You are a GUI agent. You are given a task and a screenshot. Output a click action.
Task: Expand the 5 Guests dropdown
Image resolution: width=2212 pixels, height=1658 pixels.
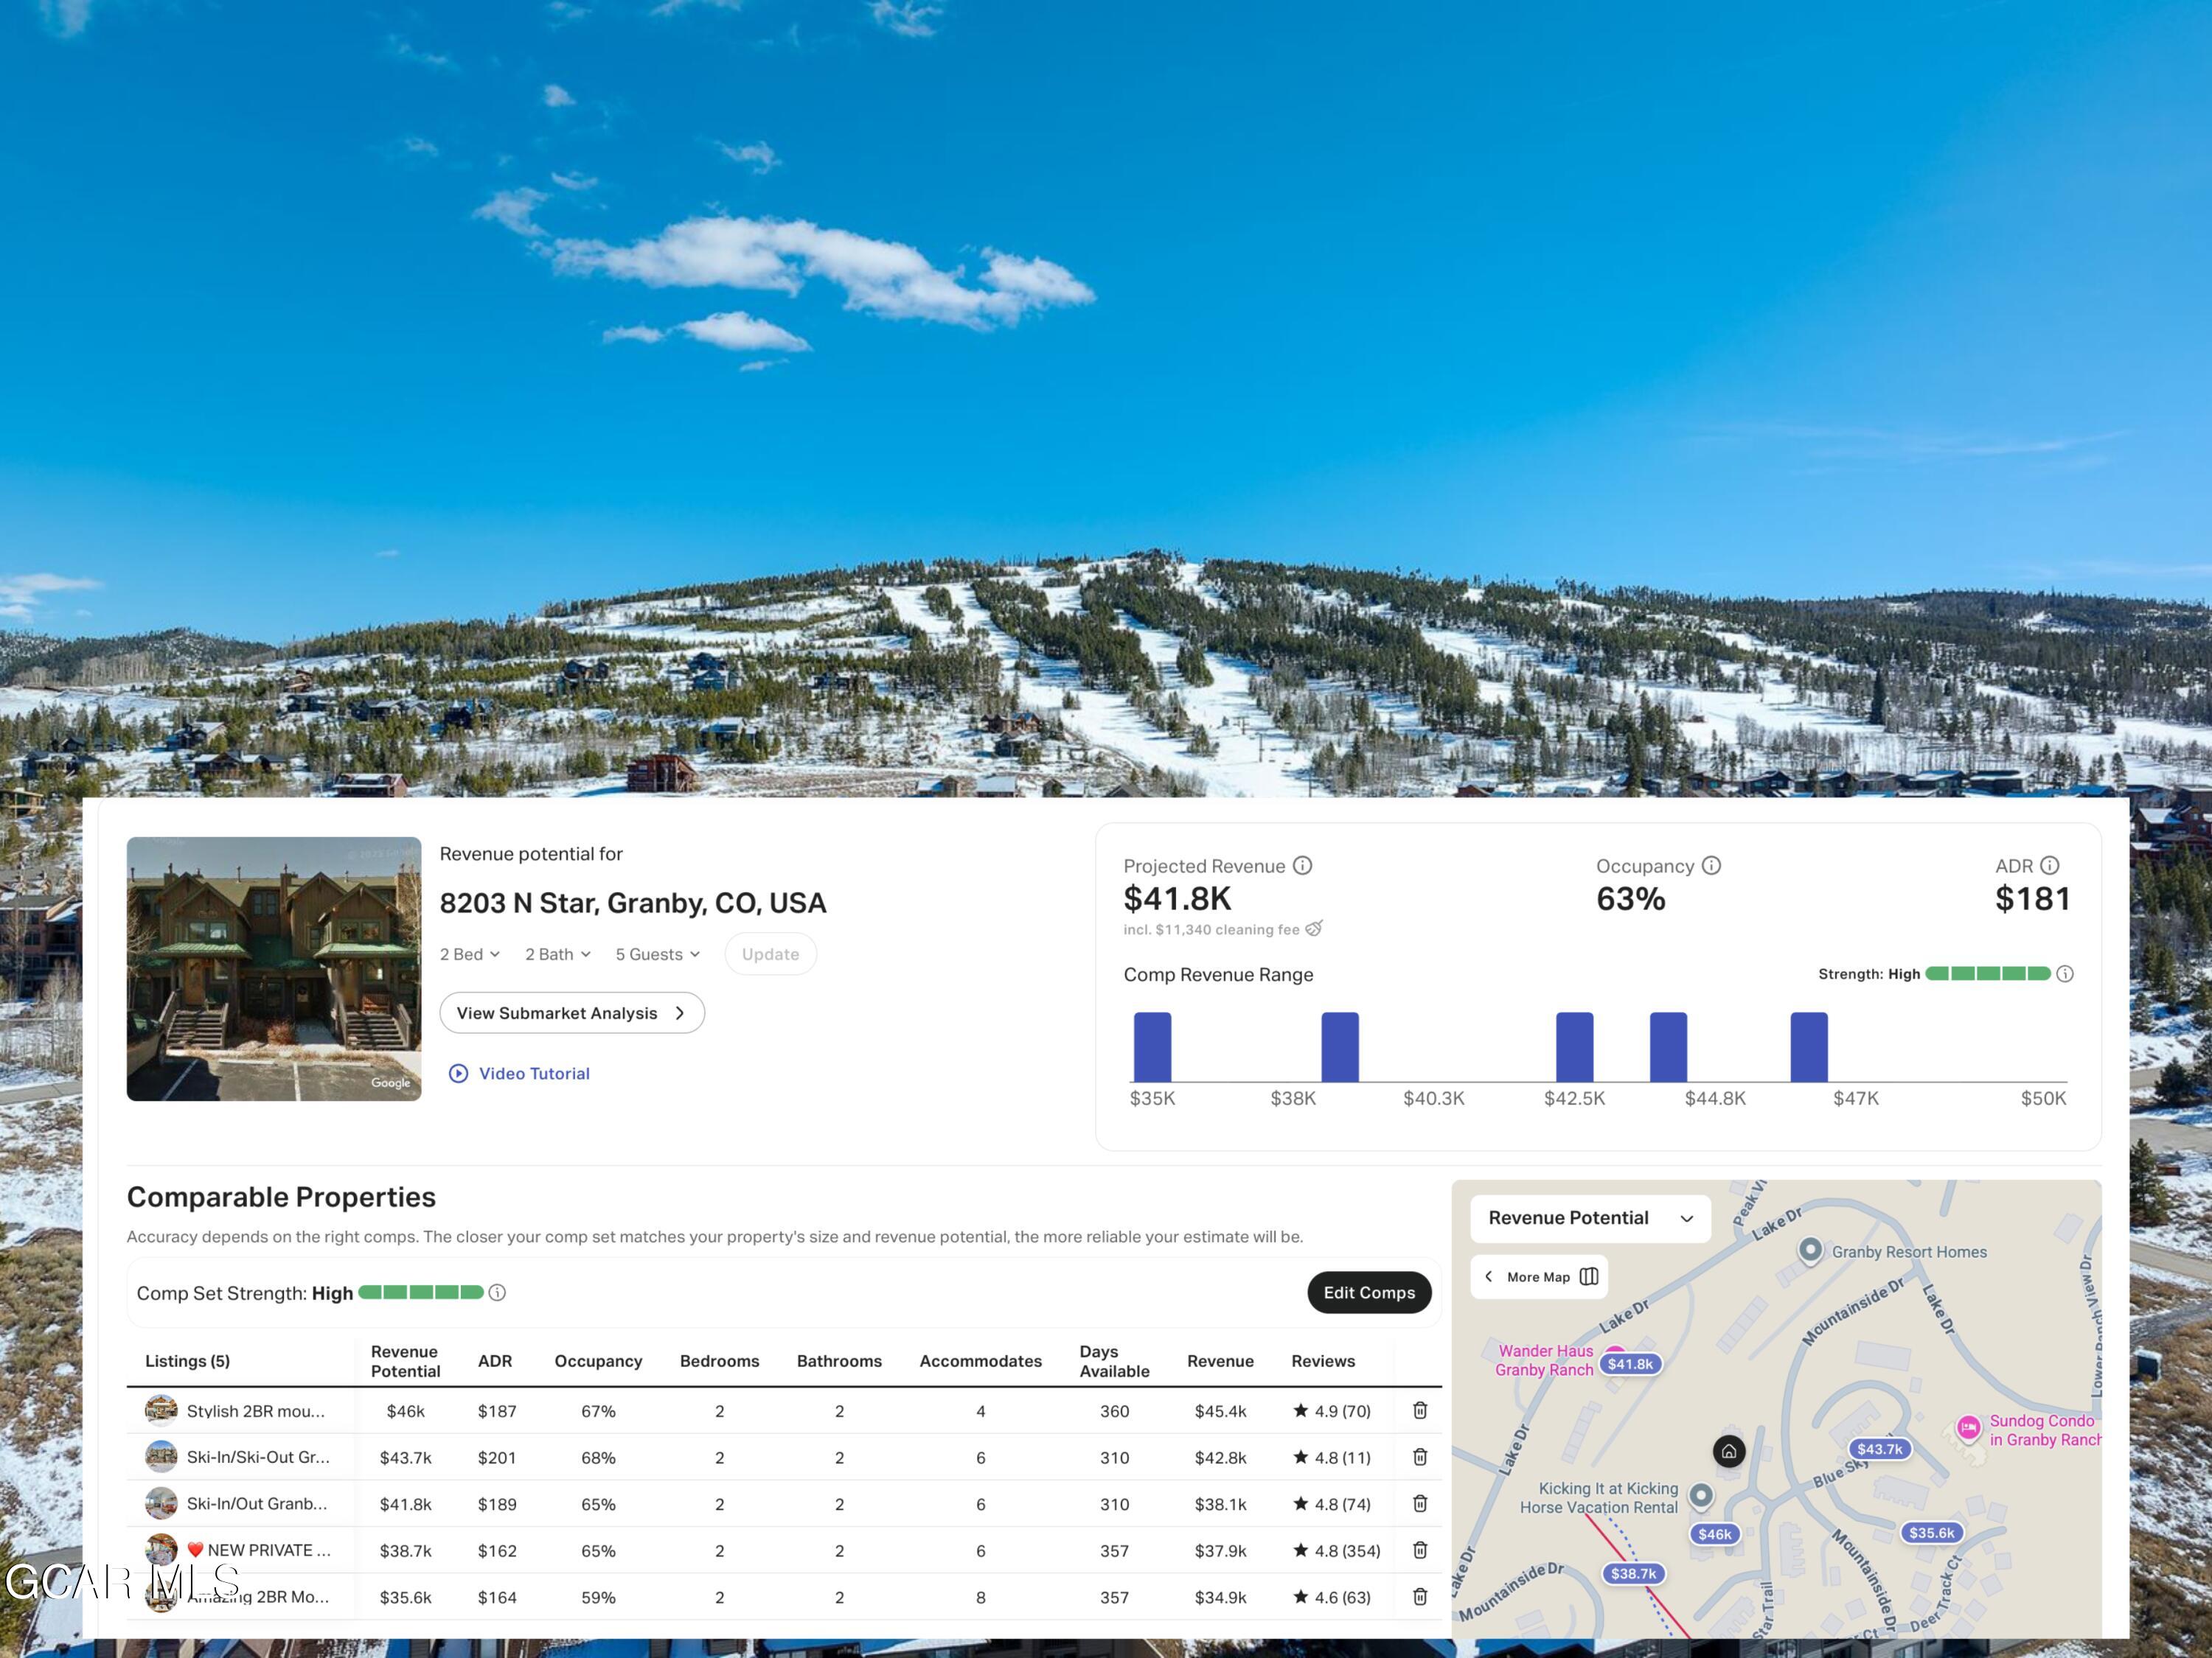point(657,954)
